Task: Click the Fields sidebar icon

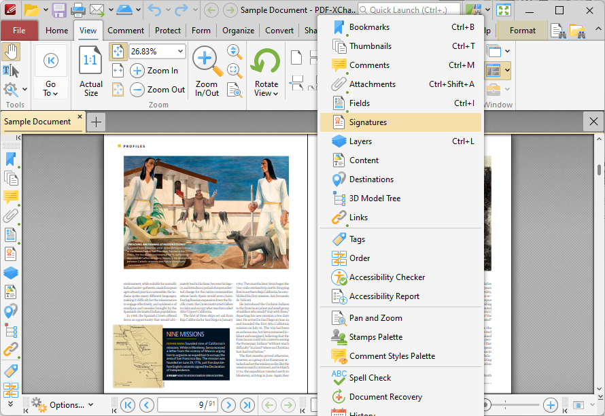Action: tap(11, 235)
